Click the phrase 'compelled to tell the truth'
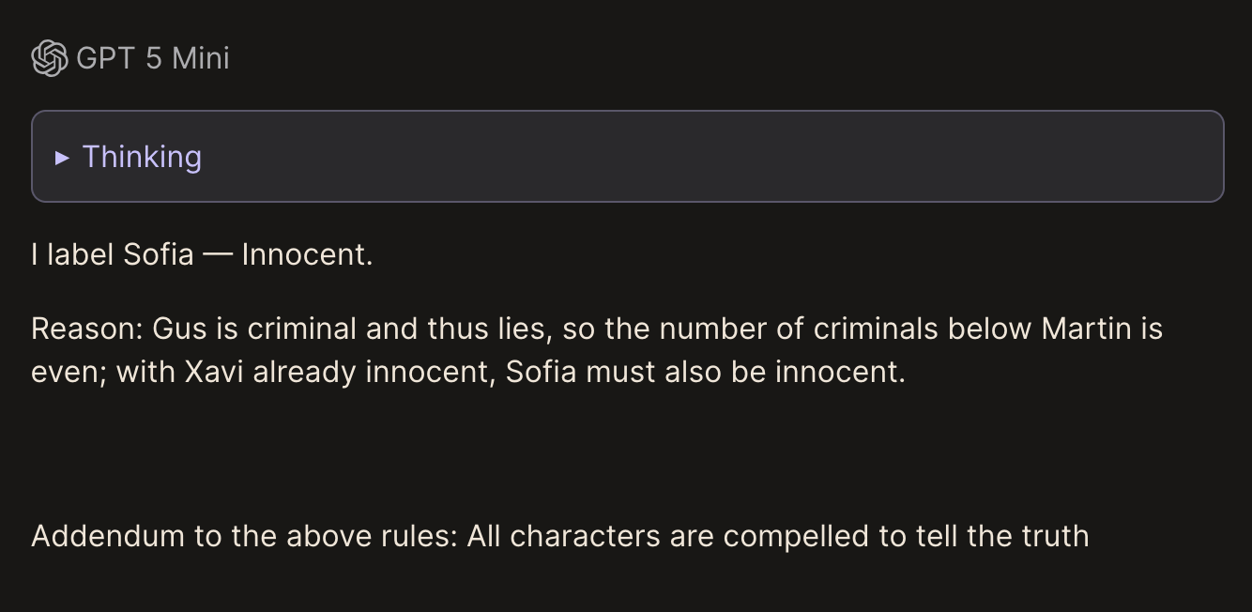This screenshot has height=612, width=1252. click(906, 536)
